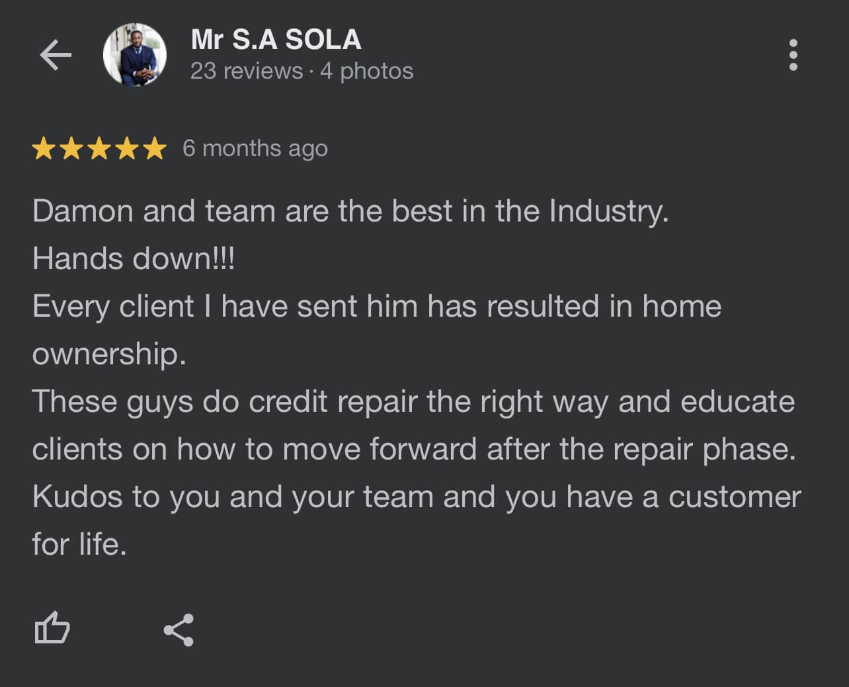The width and height of the screenshot is (849, 687).
Task: Tap the "Kudos to you and your team" sentence
Action: tap(416, 497)
